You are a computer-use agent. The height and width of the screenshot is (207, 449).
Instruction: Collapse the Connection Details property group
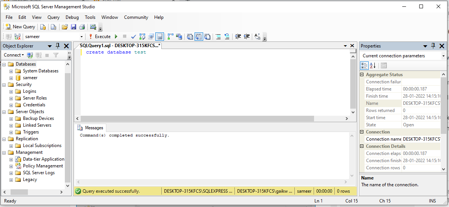pos(362,146)
